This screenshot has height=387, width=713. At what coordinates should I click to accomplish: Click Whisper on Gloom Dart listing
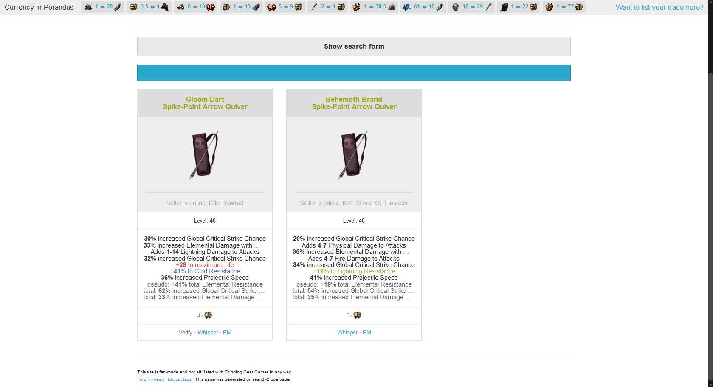[x=208, y=333]
